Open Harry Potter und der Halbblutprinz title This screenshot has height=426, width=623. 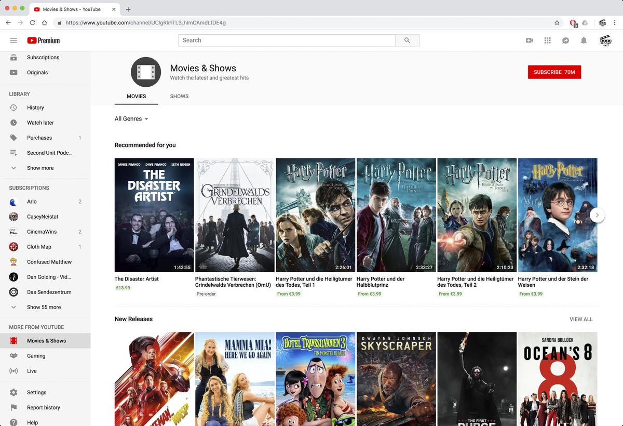tap(381, 282)
